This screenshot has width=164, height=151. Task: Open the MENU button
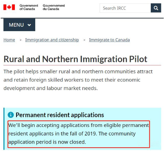point(19,25)
